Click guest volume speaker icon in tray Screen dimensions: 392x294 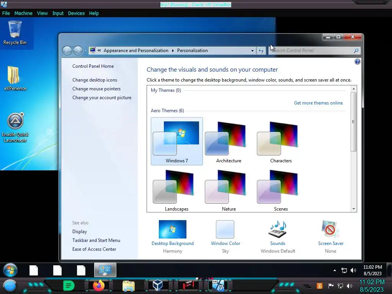353,270
